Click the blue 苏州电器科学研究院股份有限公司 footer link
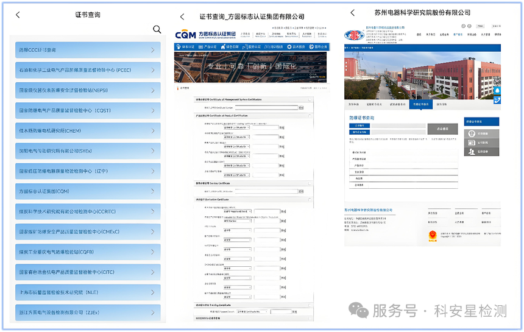 click(368, 210)
